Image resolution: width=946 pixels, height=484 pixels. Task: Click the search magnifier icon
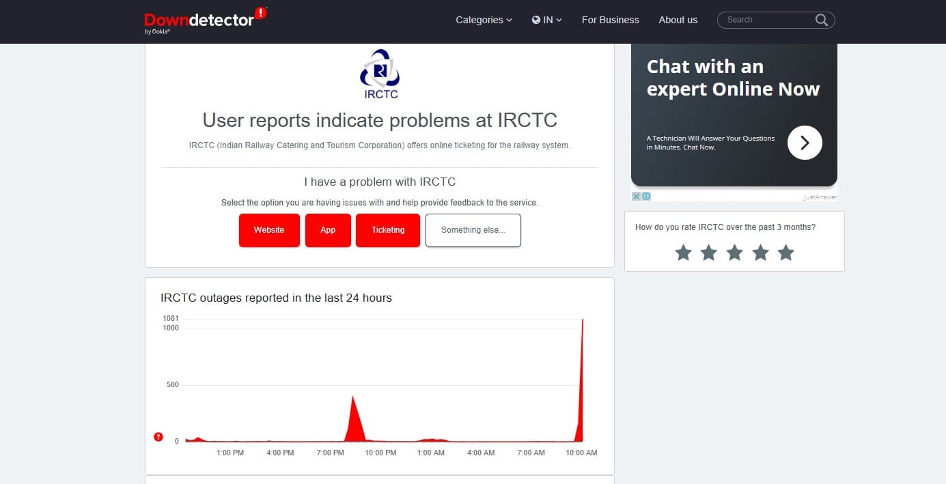(x=822, y=20)
